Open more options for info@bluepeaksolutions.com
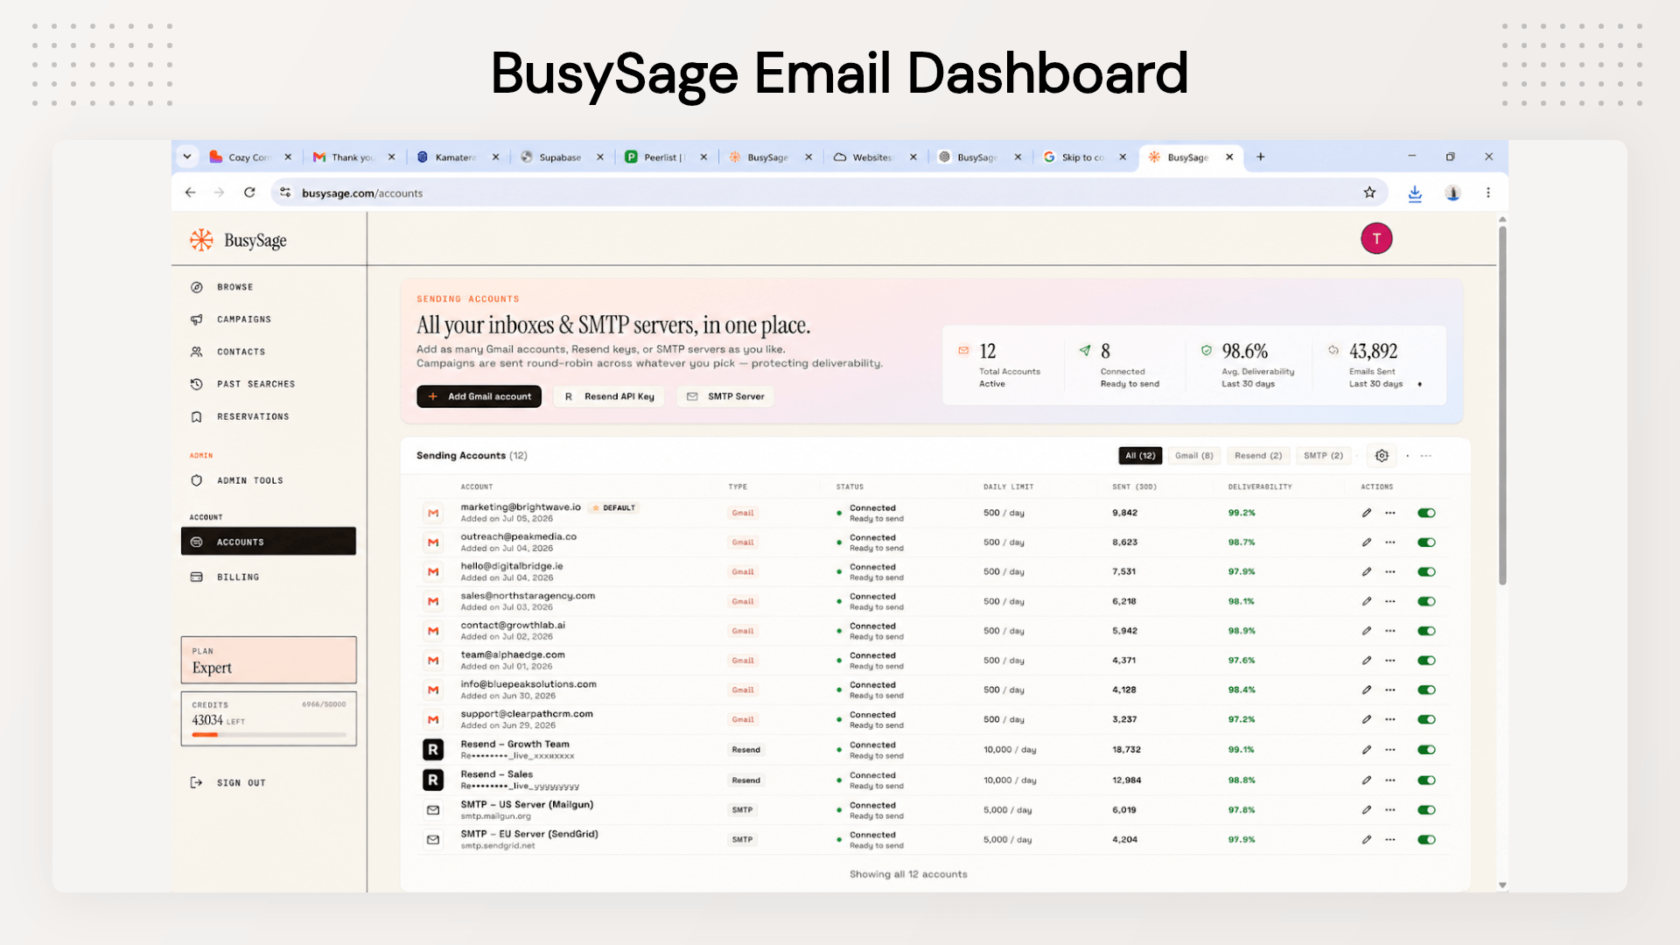The width and height of the screenshot is (1680, 945). point(1390,690)
